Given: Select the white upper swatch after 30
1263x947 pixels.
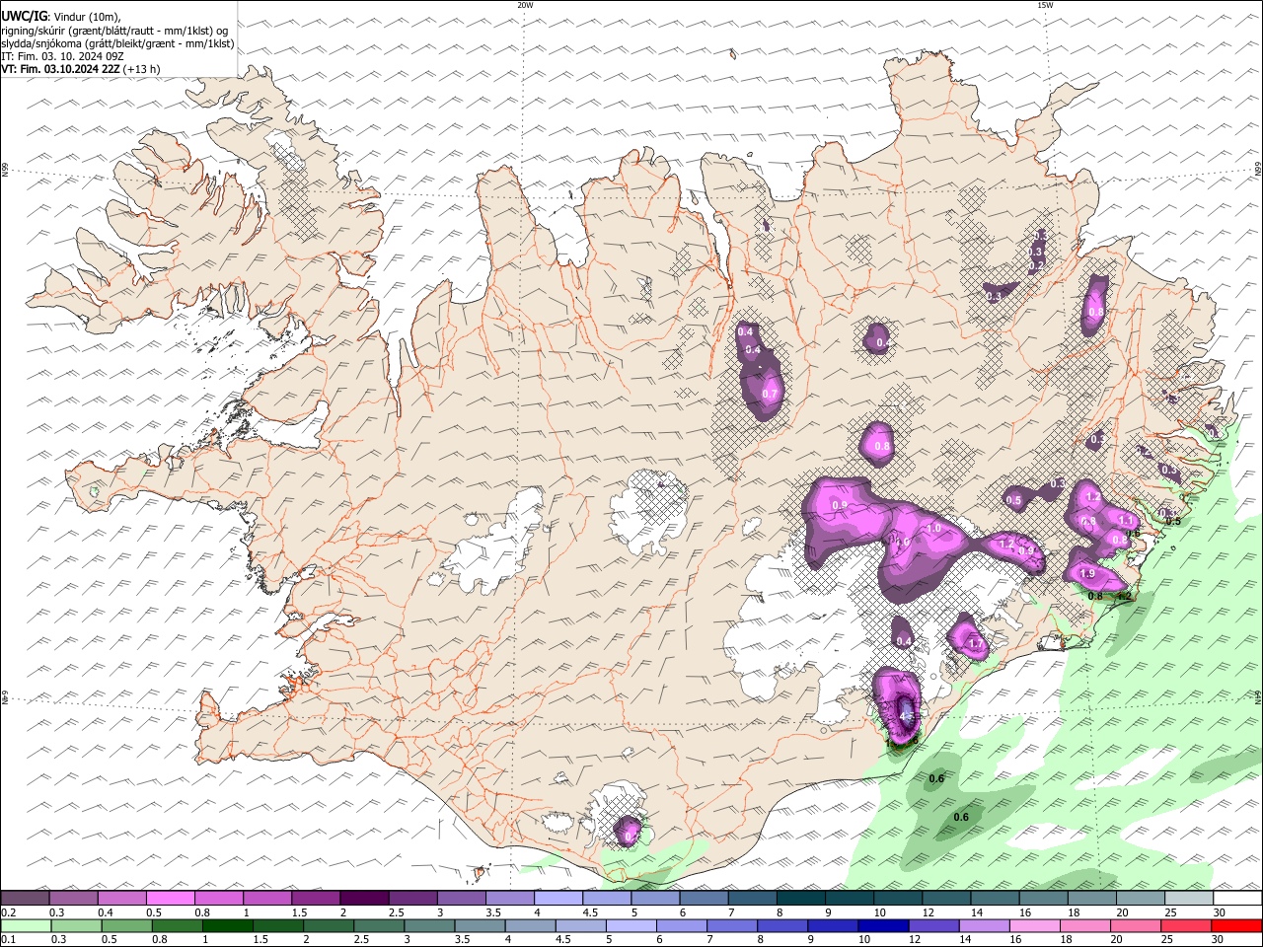Looking at the screenshot, I should pyautogui.click(x=1238, y=898).
